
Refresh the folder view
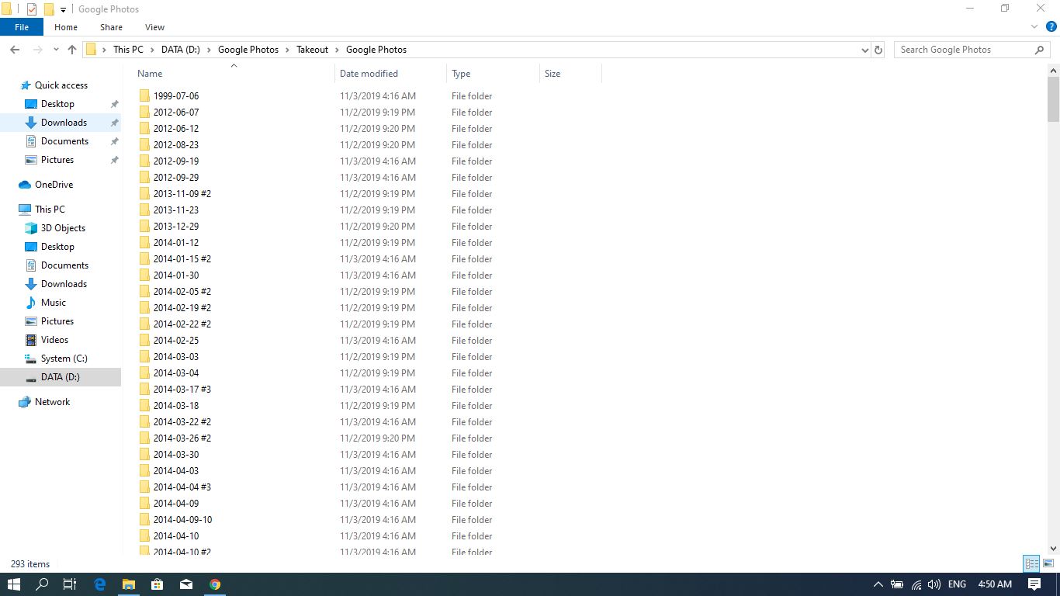coord(878,50)
